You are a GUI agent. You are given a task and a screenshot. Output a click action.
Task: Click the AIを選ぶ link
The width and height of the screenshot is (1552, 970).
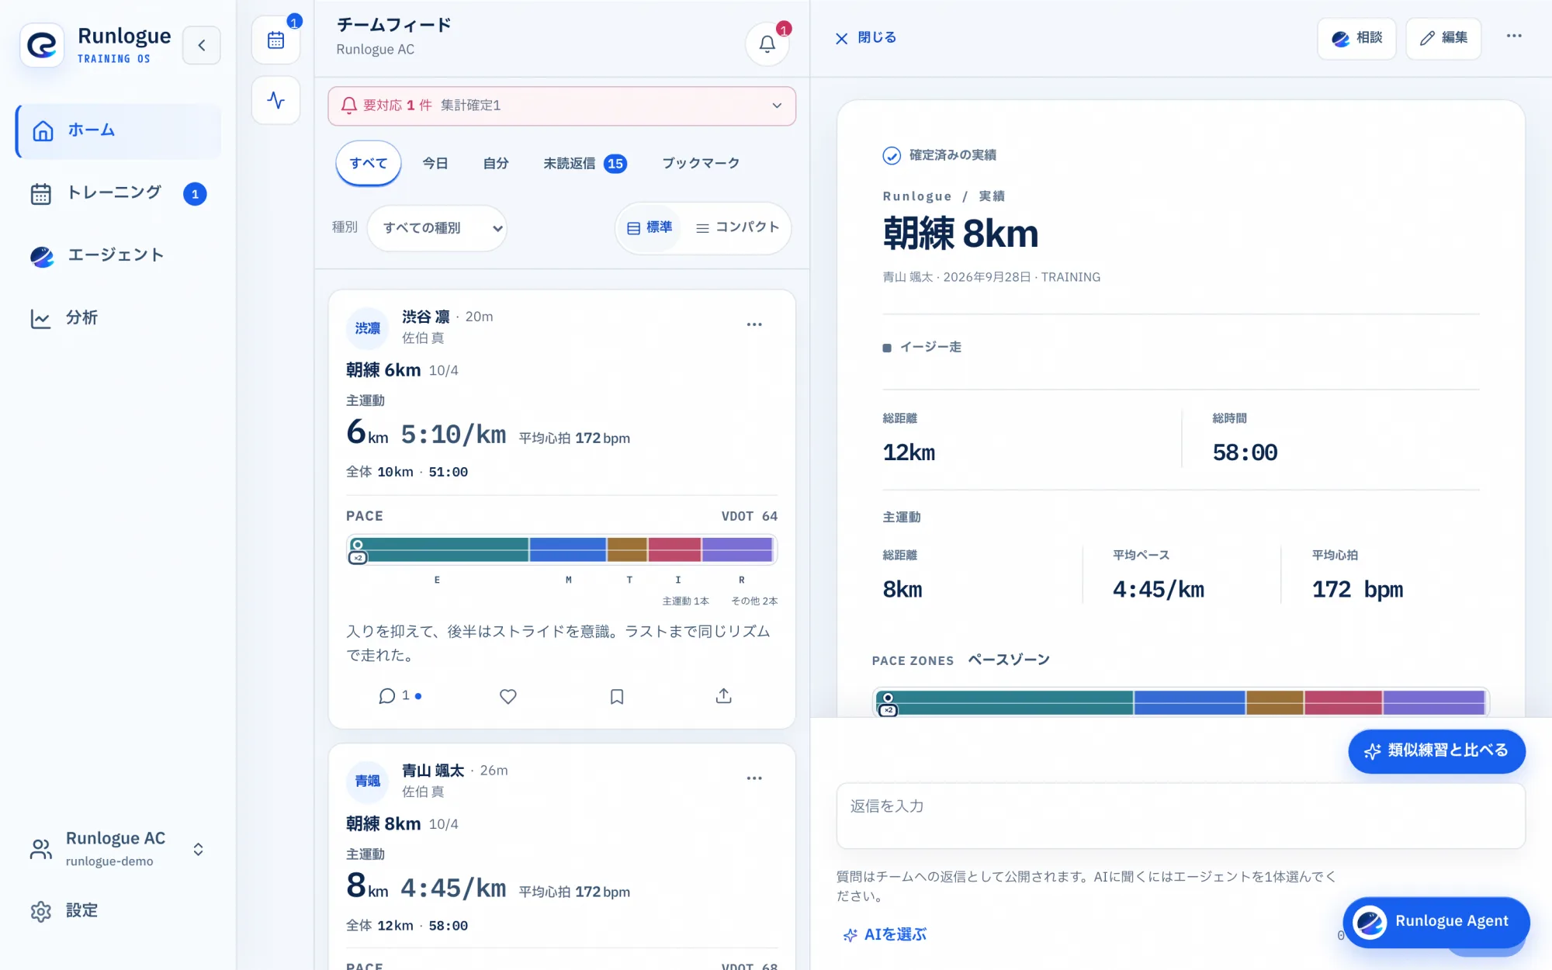click(885, 934)
